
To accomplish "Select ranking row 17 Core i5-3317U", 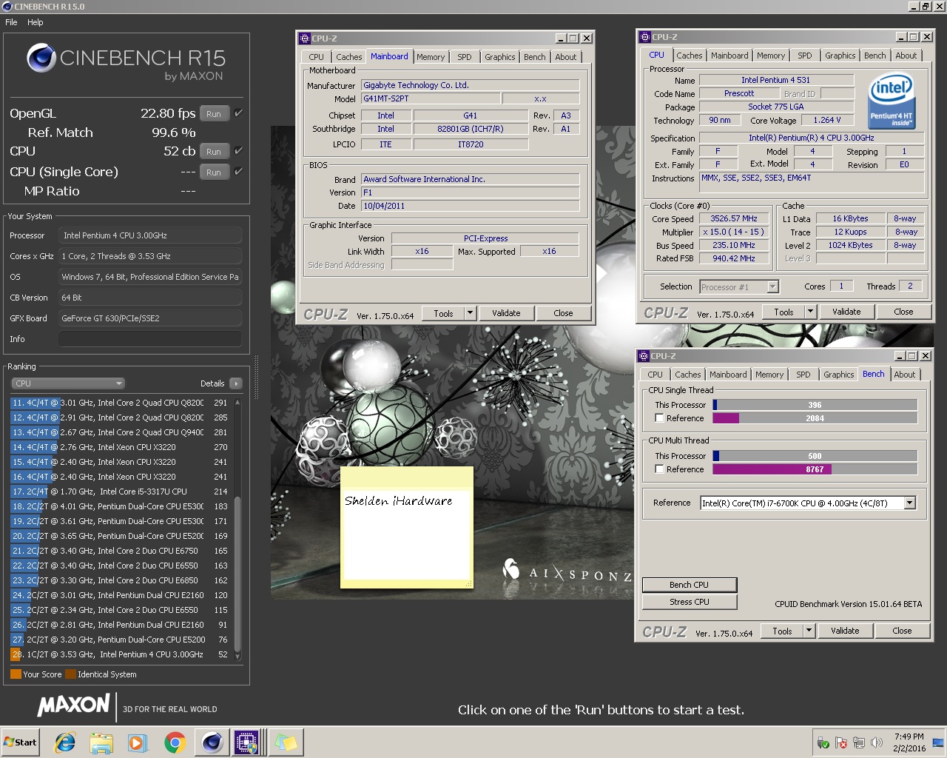I will click(120, 492).
